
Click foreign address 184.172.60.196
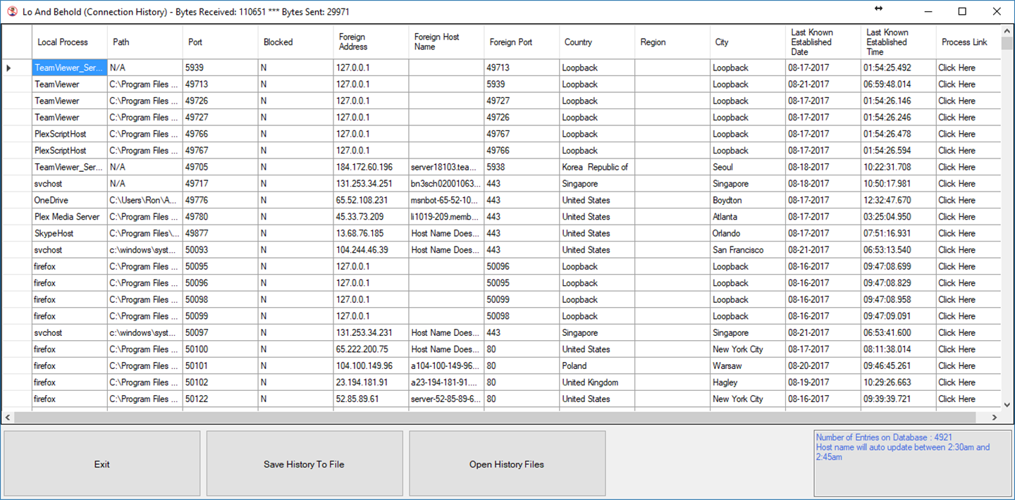(x=371, y=167)
